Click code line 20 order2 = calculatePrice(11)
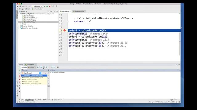The width and height of the screenshot is (197, 110). [88, 37]
